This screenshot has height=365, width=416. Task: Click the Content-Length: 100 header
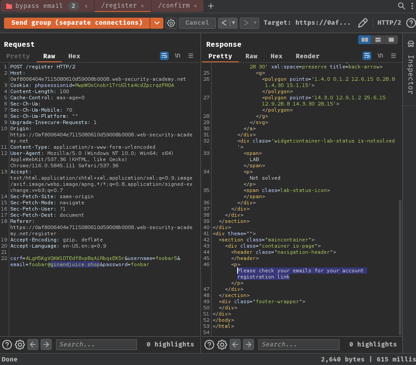[40, 91]
